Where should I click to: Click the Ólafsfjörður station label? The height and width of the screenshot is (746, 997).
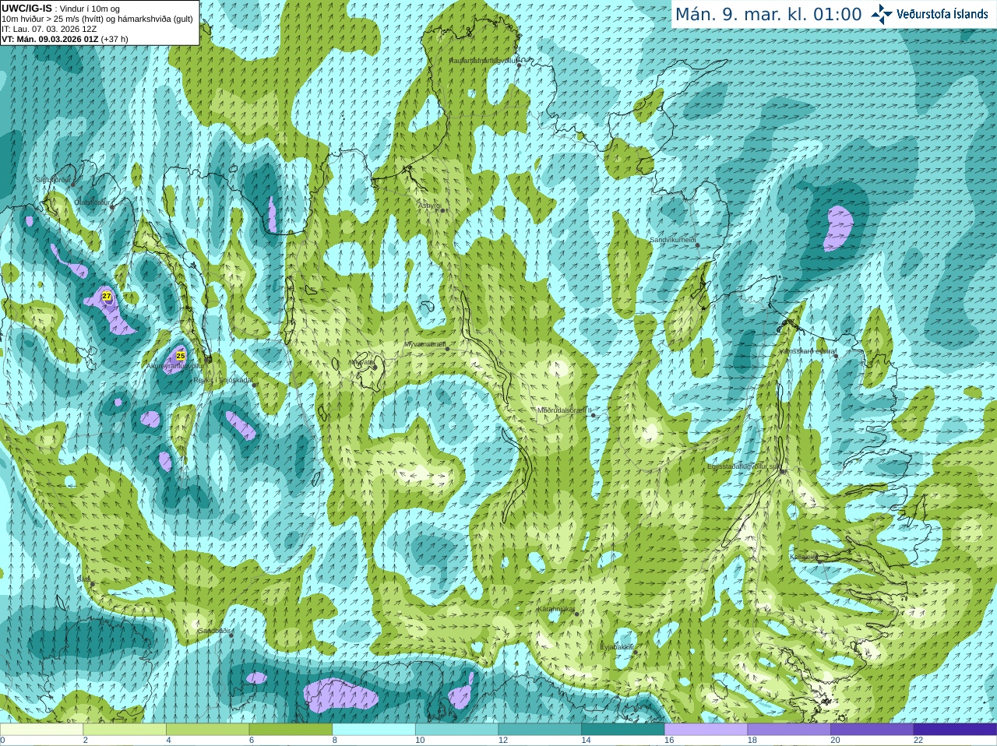(x=92, y=202)
